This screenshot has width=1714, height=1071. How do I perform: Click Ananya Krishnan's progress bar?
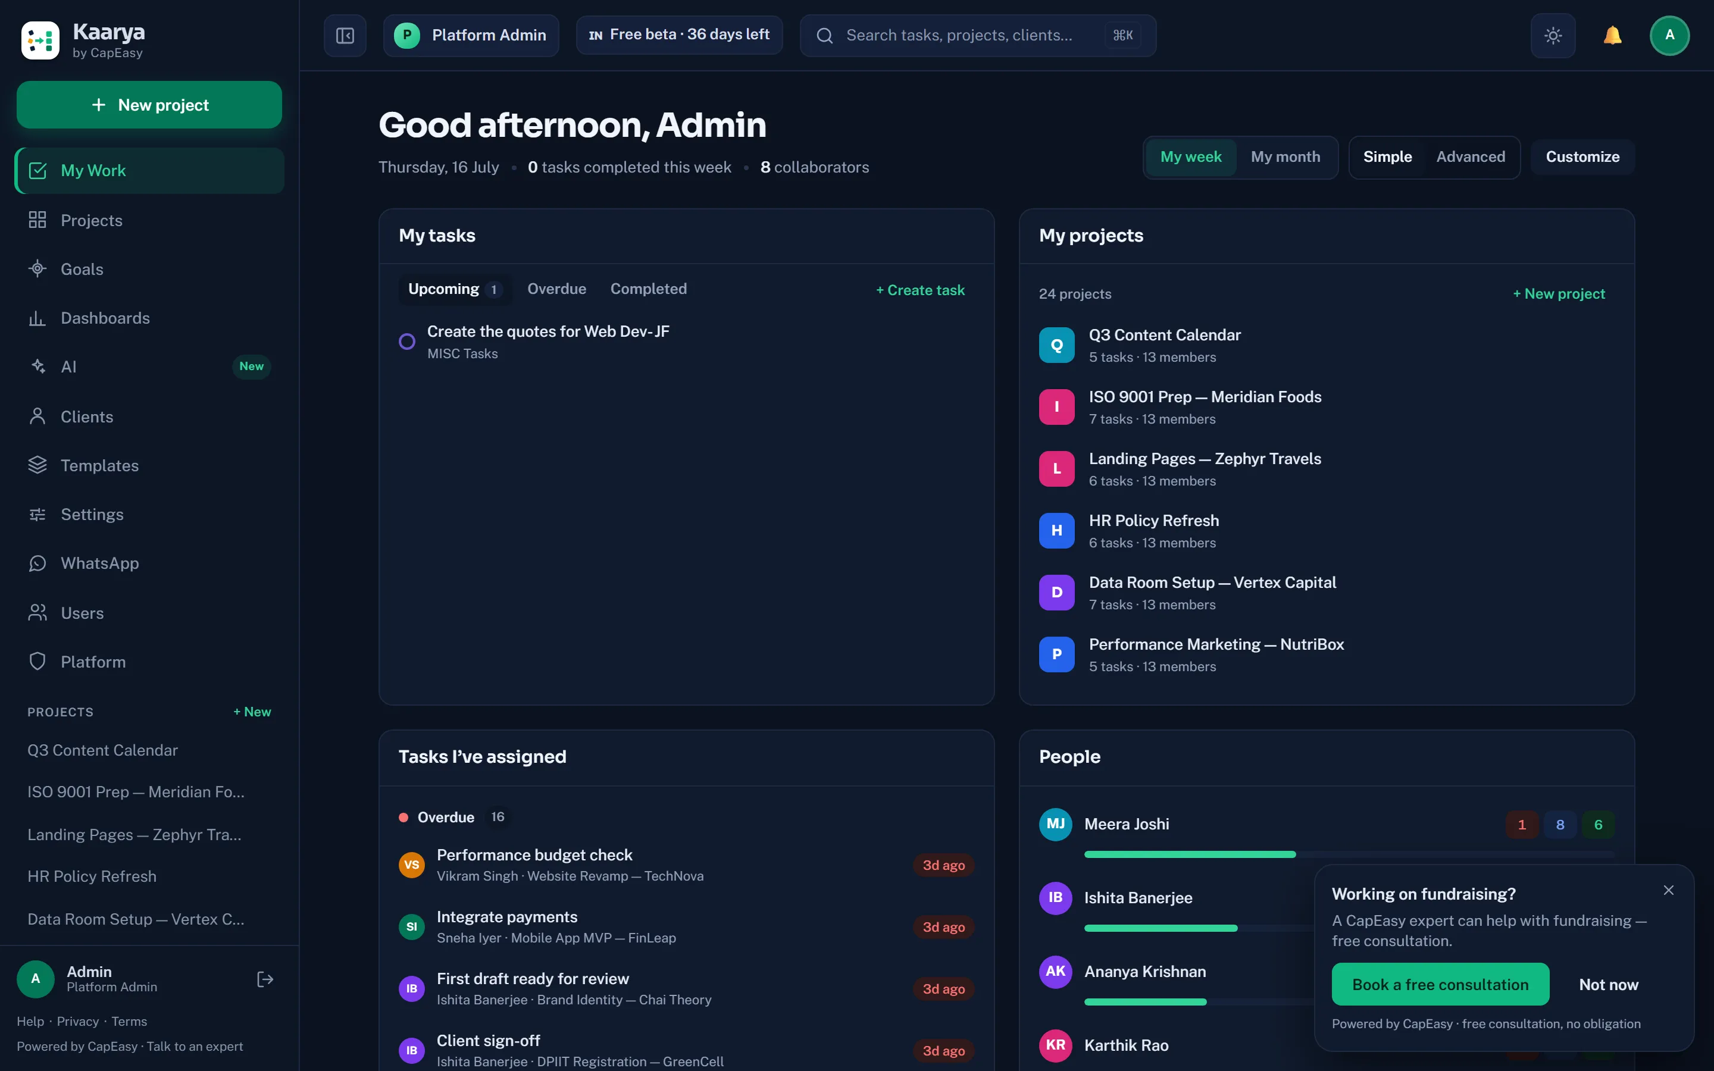pyautogui.click(x=1199, y=1001)
